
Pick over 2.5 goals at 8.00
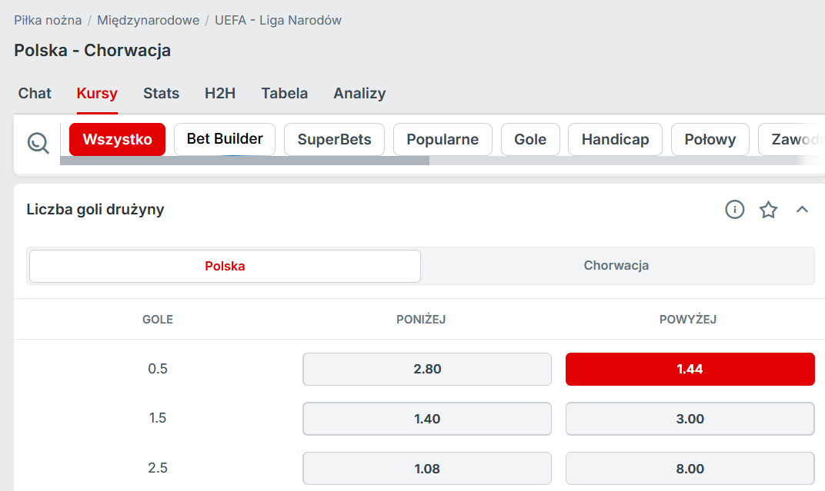690,469
